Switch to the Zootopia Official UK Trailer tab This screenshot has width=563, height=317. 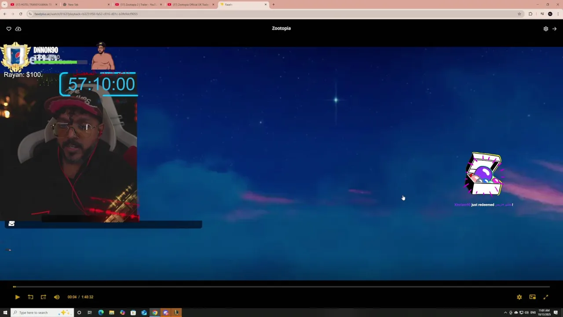click(x=190, y=4)
